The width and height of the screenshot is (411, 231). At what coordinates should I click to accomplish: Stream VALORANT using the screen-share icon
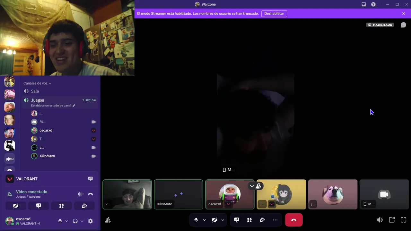(x=91, y=179)
